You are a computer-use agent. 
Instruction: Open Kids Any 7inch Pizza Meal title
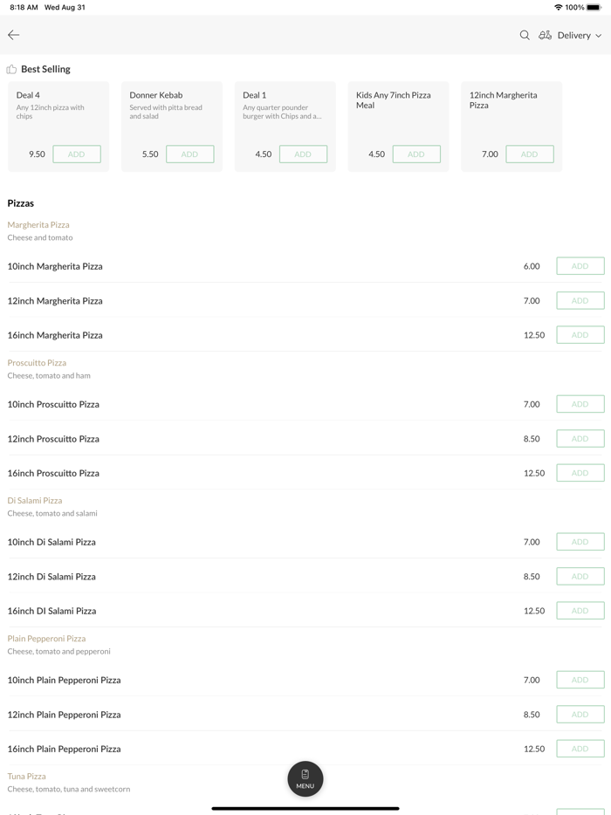(x=393, y=99)
